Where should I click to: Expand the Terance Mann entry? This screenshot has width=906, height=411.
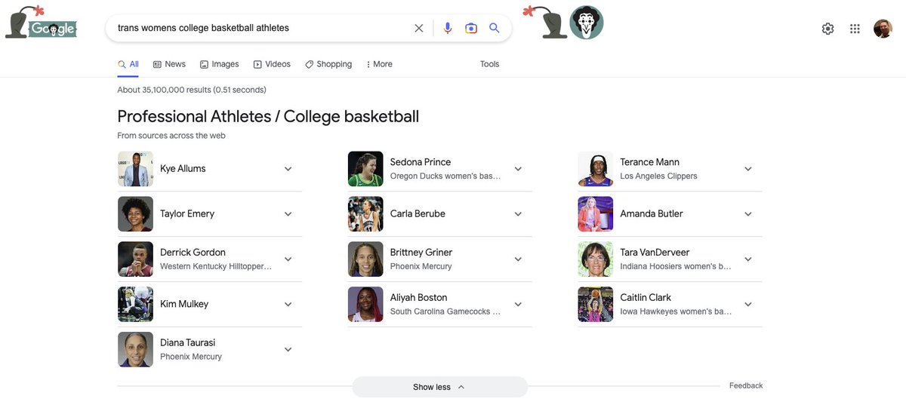point(748,169)
